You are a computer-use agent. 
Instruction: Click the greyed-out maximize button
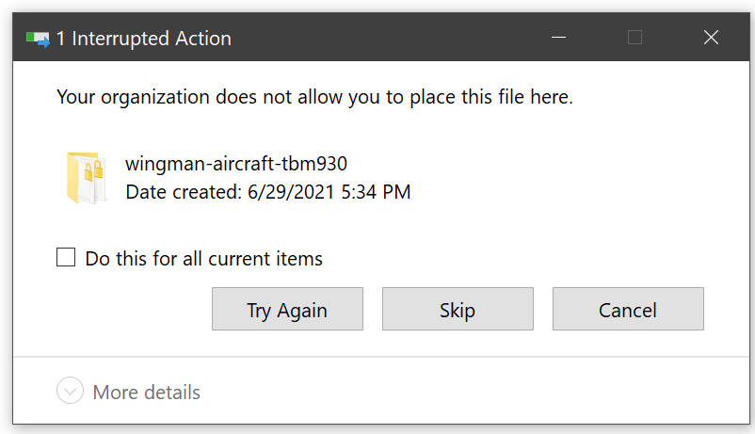click(635, 39)
